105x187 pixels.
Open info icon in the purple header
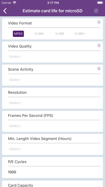96,11
